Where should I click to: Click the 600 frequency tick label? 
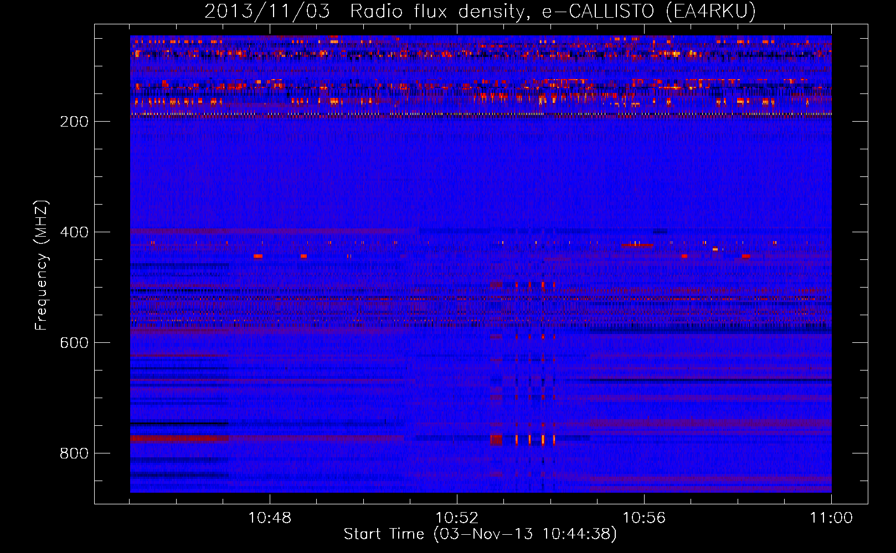pyautogui.click(x=74, y=343)
